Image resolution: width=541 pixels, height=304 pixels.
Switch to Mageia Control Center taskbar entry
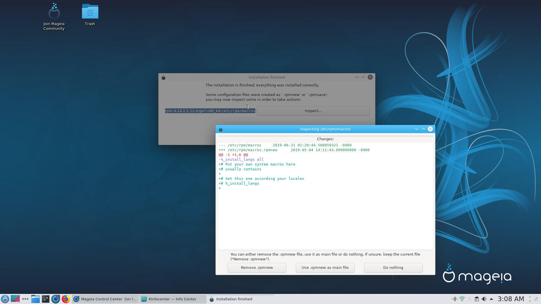coord(105,299)
